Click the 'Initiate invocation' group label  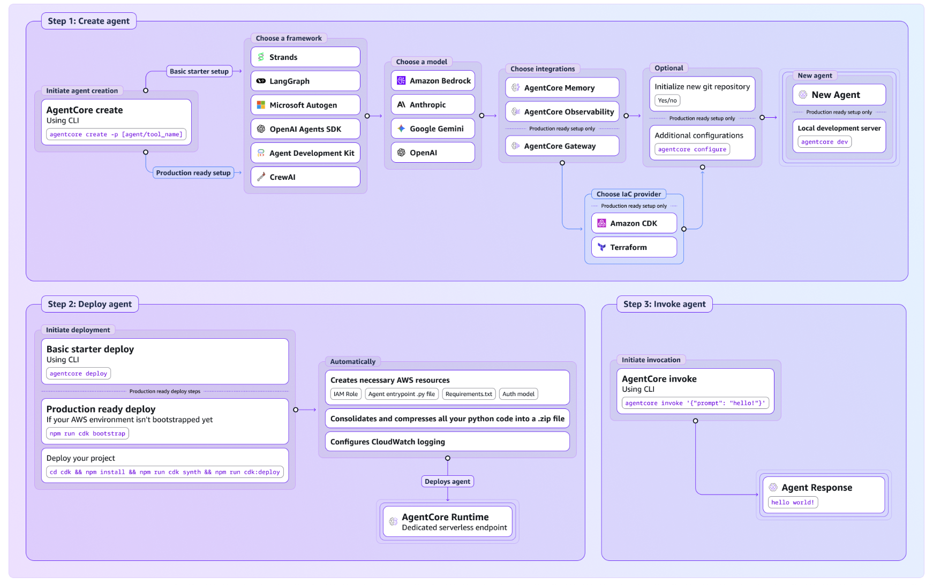[651, 360]
